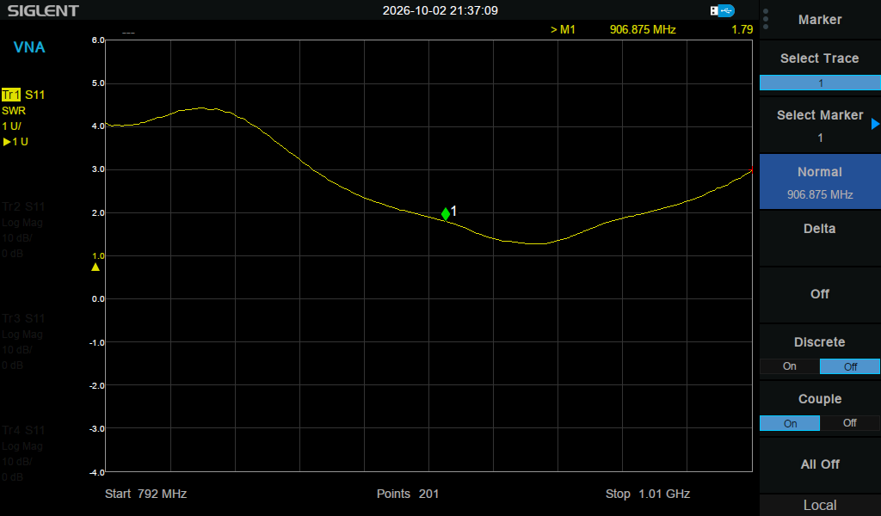
Task: Click the M1 marker readout label
Action: tap(563, 29)
